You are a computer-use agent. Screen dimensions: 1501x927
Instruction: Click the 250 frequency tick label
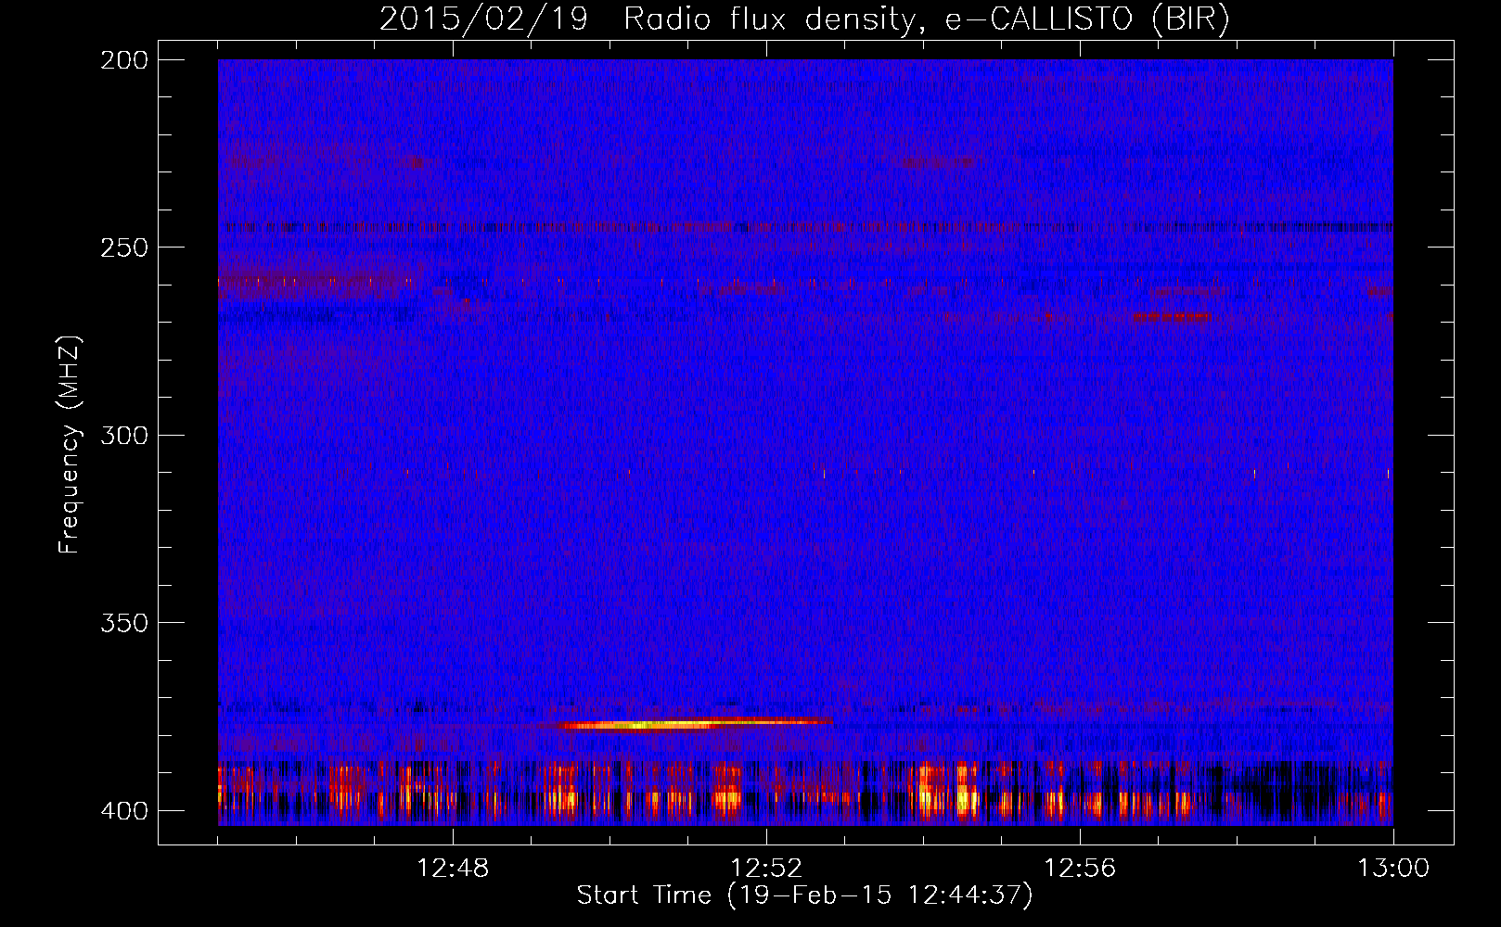pyautogui.click(x=124, y=248)
